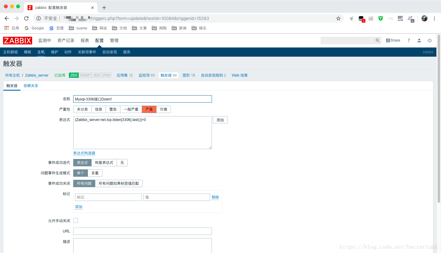This screenshot has width=441, height=253.
Task: Click the top search input box
Action: (348, 40)
